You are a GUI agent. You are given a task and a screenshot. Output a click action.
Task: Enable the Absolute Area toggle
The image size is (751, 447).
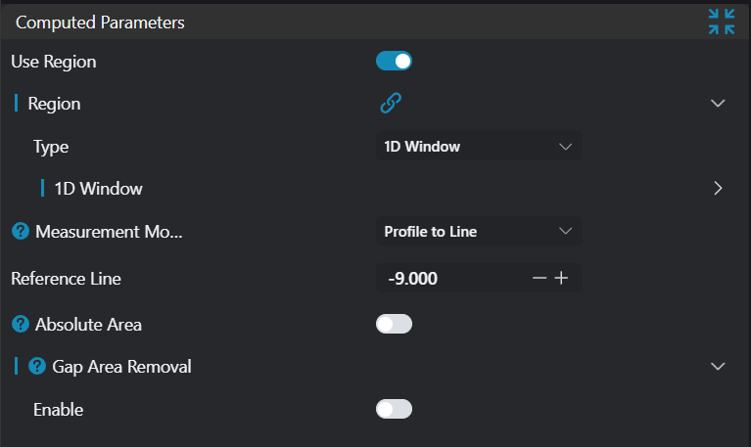pos(394,324)
